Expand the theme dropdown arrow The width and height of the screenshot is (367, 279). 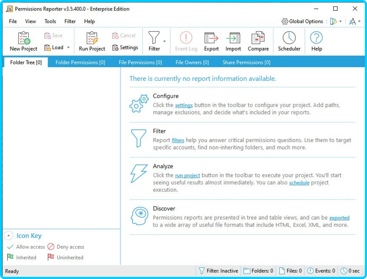point(340,21)
